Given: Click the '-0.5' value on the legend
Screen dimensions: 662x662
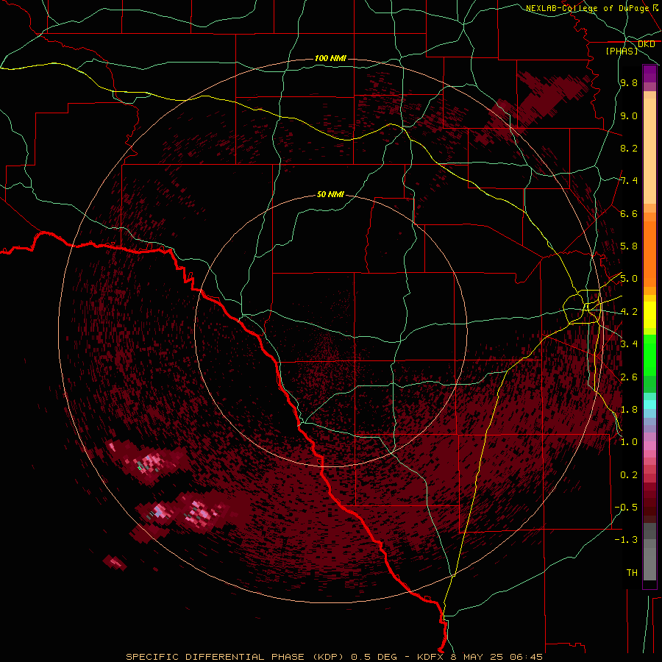Looking at the screenshot, I should [626, 508].
